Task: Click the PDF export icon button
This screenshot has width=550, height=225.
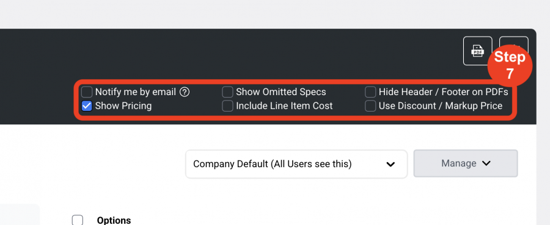Action: 477,51
